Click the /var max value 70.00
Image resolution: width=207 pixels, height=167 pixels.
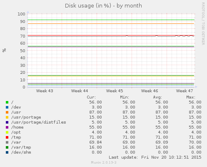click(195, 142)
